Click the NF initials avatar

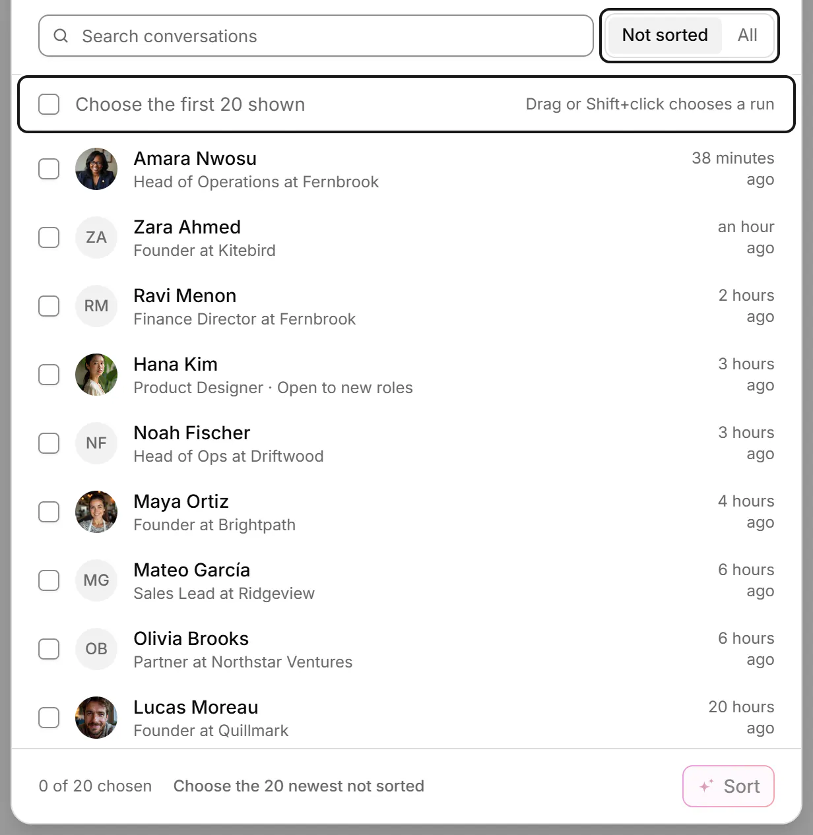pyautogui.click(x=96, y=443)
